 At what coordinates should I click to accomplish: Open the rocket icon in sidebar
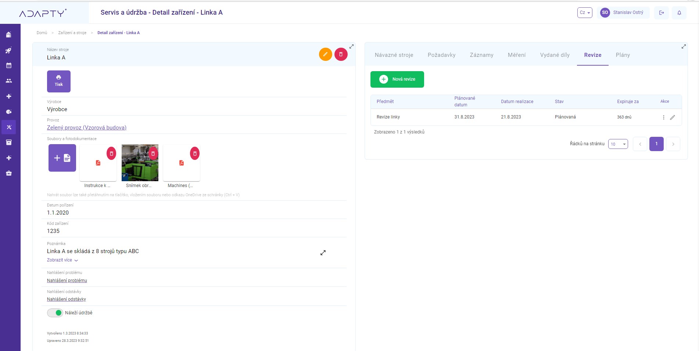click(x=9, y=50)
